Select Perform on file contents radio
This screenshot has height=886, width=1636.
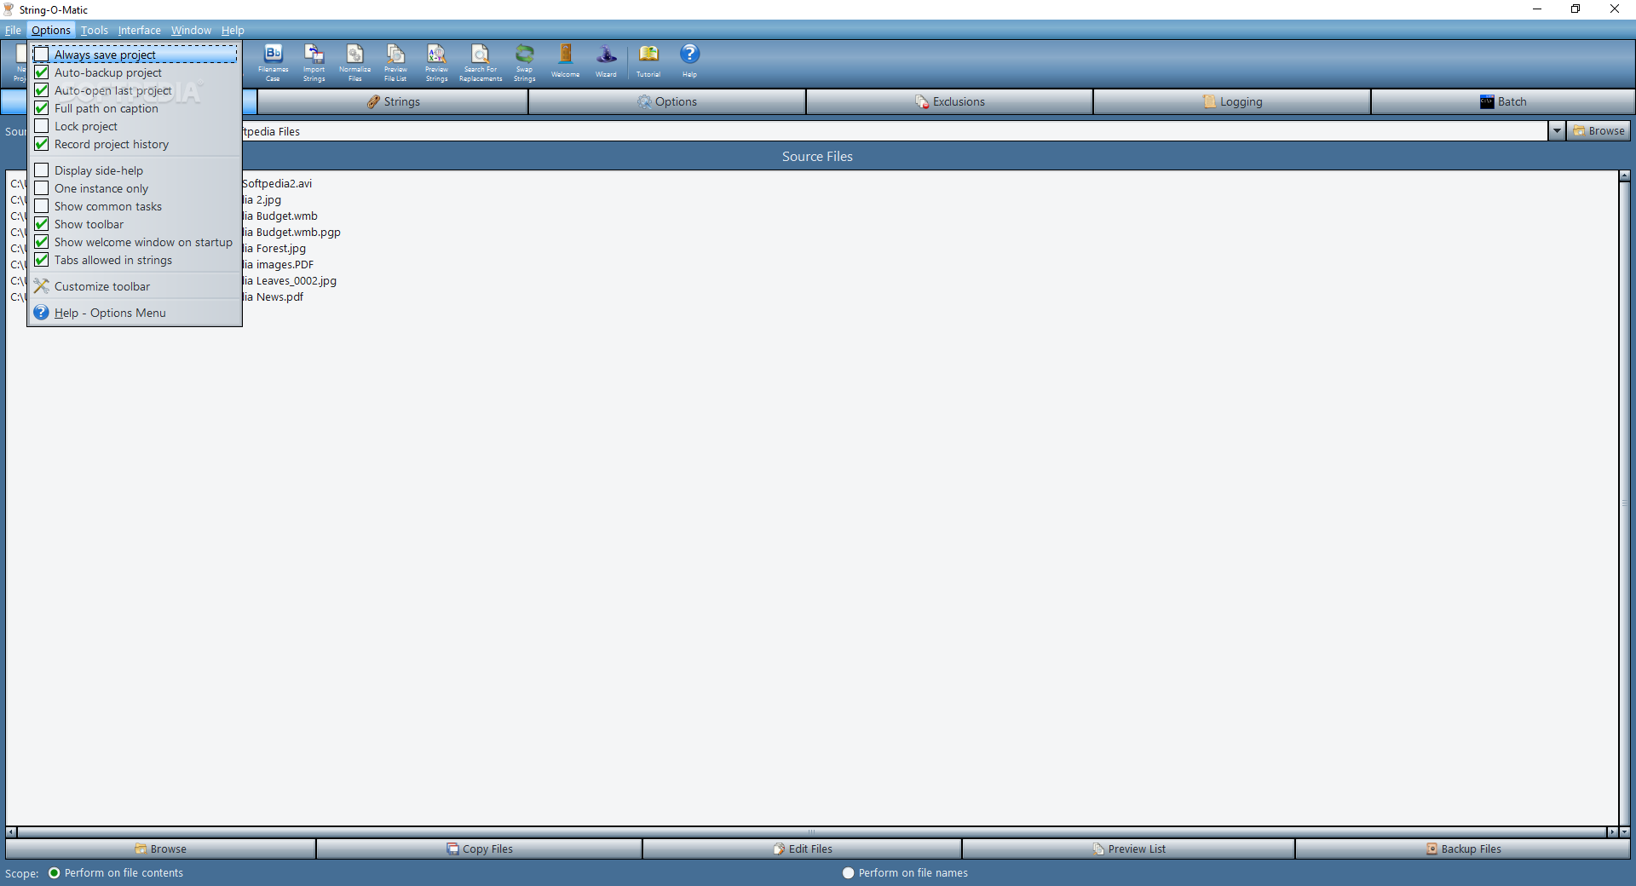55,872
